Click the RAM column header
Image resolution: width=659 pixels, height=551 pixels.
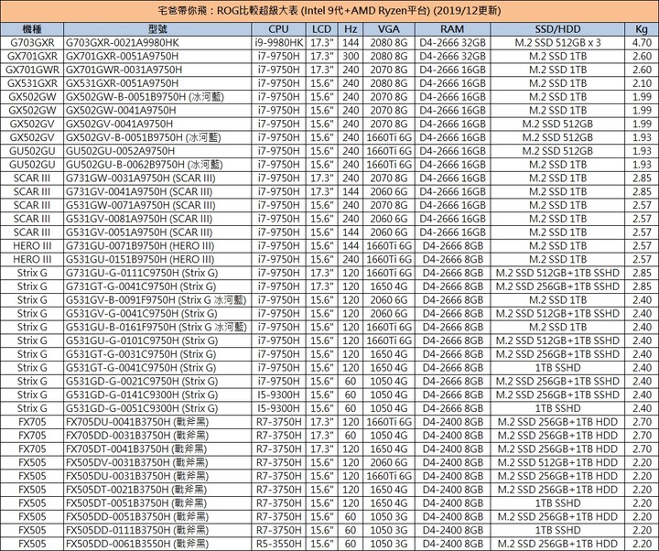click(x=453, y=29)
